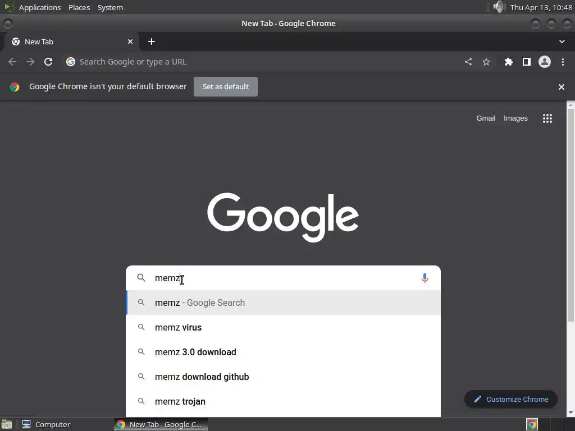Share this page via the share icon
The width and height of the screenshot is (575, 431).
click(468, 62)
